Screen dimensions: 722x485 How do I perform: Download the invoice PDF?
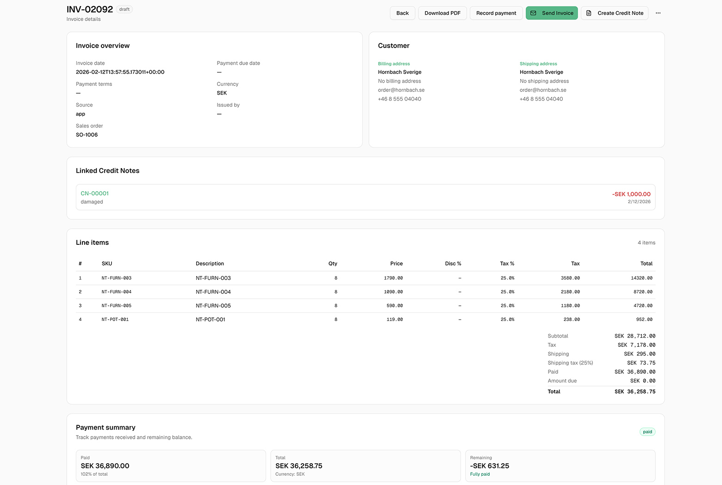[442, 13]
